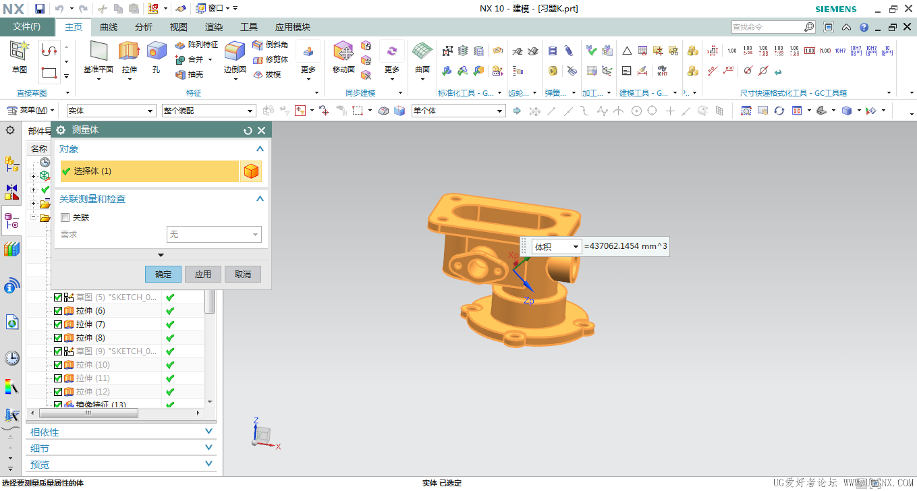
Task: Open the 体积 measurement type dropdown
Action: pos(557,247)
